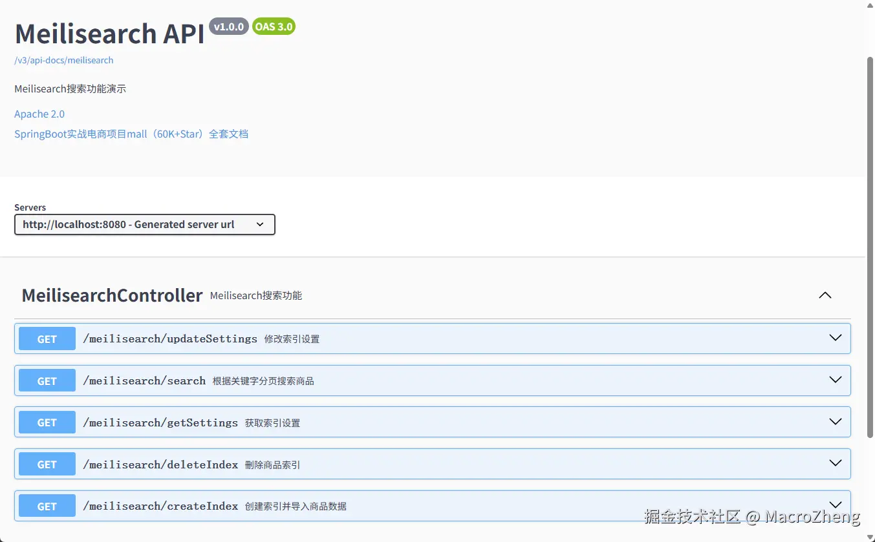
Task: Expand the updateSettings endpoint chevron
Action: click(x=836, y=338)
